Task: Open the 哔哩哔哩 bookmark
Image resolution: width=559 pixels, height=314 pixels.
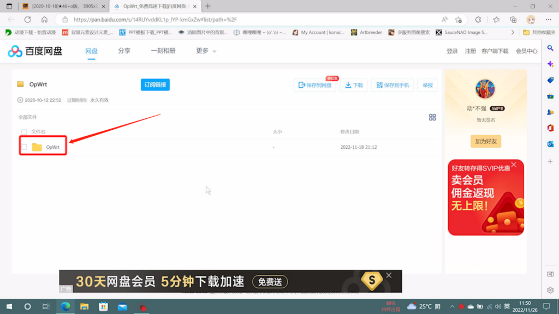Action: point(259,32)
